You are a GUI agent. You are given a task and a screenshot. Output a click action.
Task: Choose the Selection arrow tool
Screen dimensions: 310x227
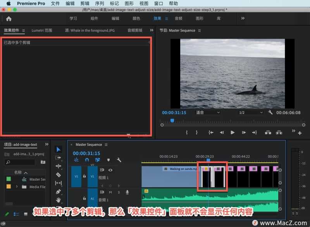59,149
